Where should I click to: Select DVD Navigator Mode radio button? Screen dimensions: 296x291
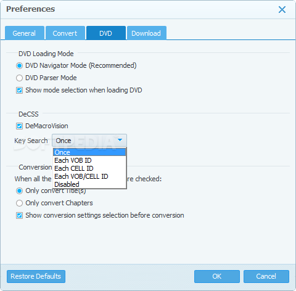(x=19, y=66)
